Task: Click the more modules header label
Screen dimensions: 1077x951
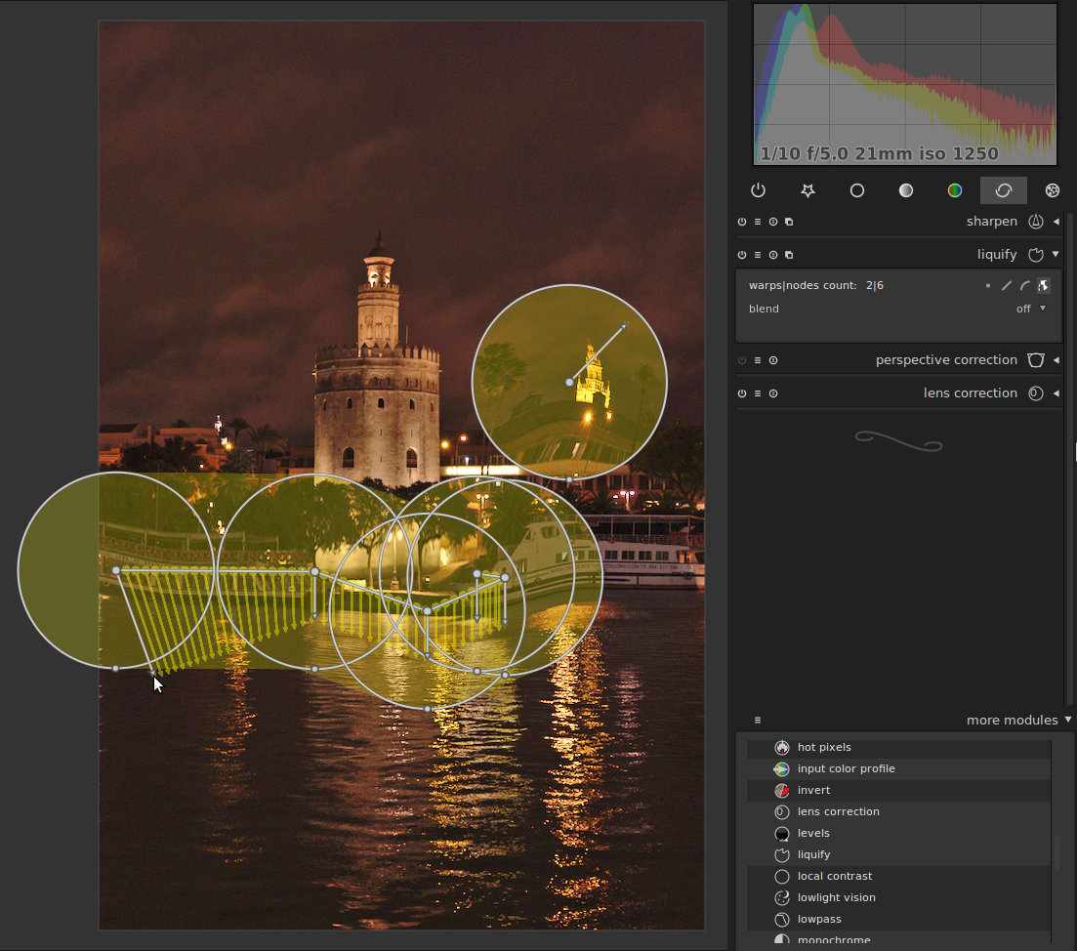Action: (x=1012, y=721)
